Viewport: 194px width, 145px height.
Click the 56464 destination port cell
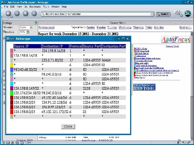114,60
